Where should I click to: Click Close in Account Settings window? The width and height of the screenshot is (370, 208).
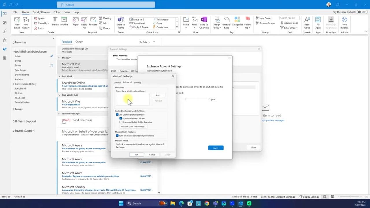point(254,147)
